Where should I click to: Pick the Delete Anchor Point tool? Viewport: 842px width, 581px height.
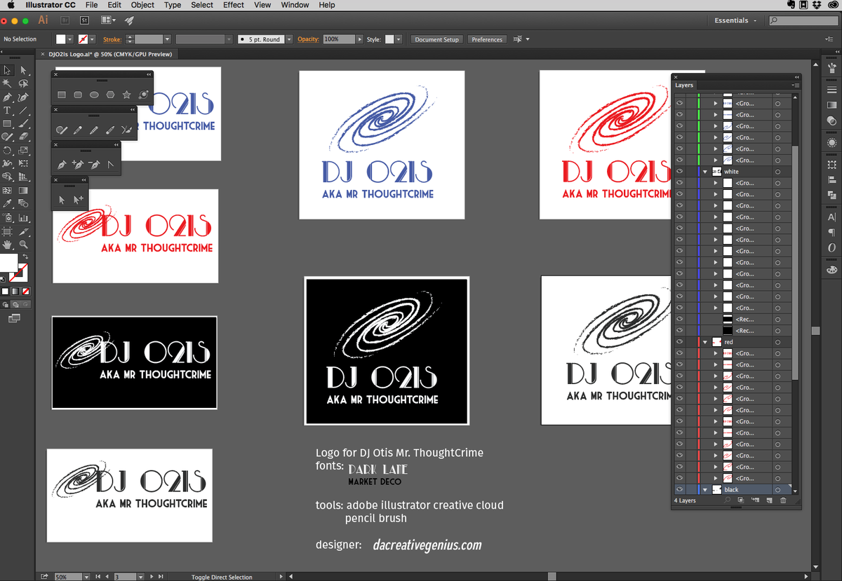coord(94,165)
